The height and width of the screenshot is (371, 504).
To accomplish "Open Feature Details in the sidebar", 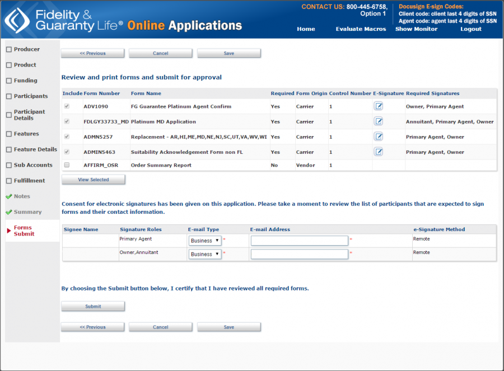I will [35, 149].
